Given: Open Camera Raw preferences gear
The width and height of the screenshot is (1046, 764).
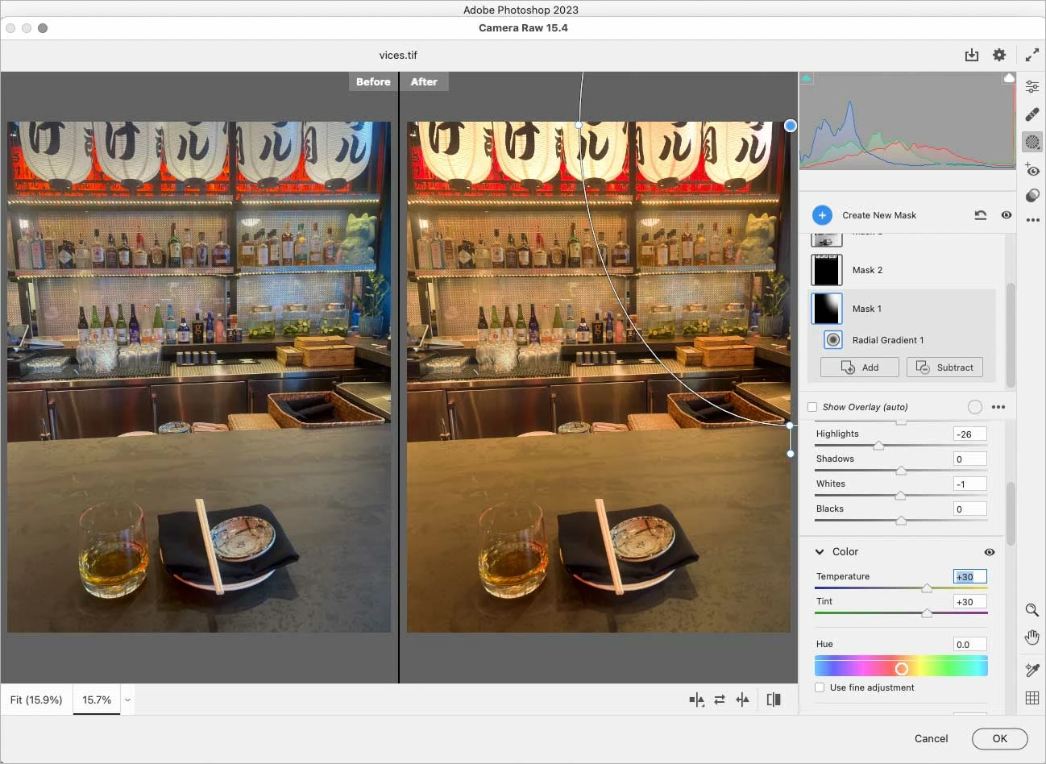Looking at the screenshot, I should [x=999, y=55].
